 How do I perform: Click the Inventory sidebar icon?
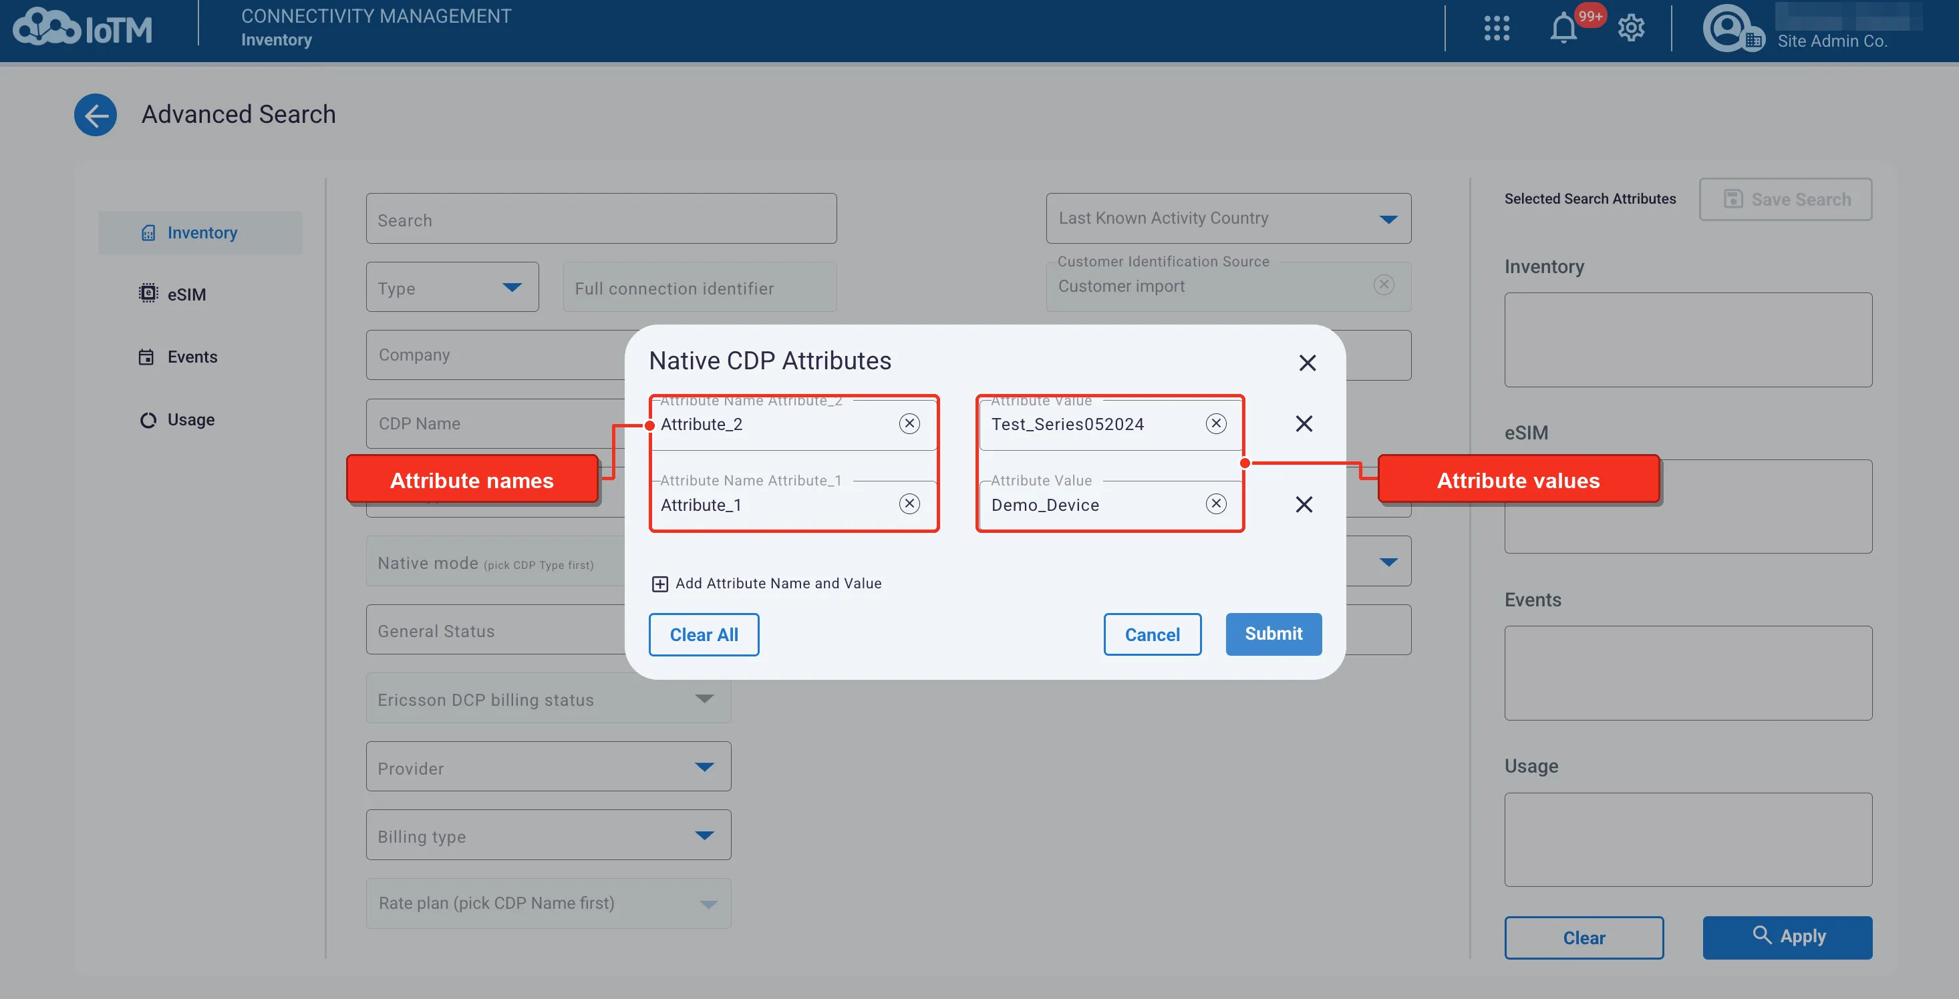point(148,232)
